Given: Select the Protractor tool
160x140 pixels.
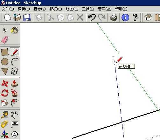Looking at the screenshot, I should (4, 124).
